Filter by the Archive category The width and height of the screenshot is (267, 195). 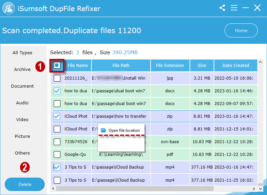click(x=22, y=70)
